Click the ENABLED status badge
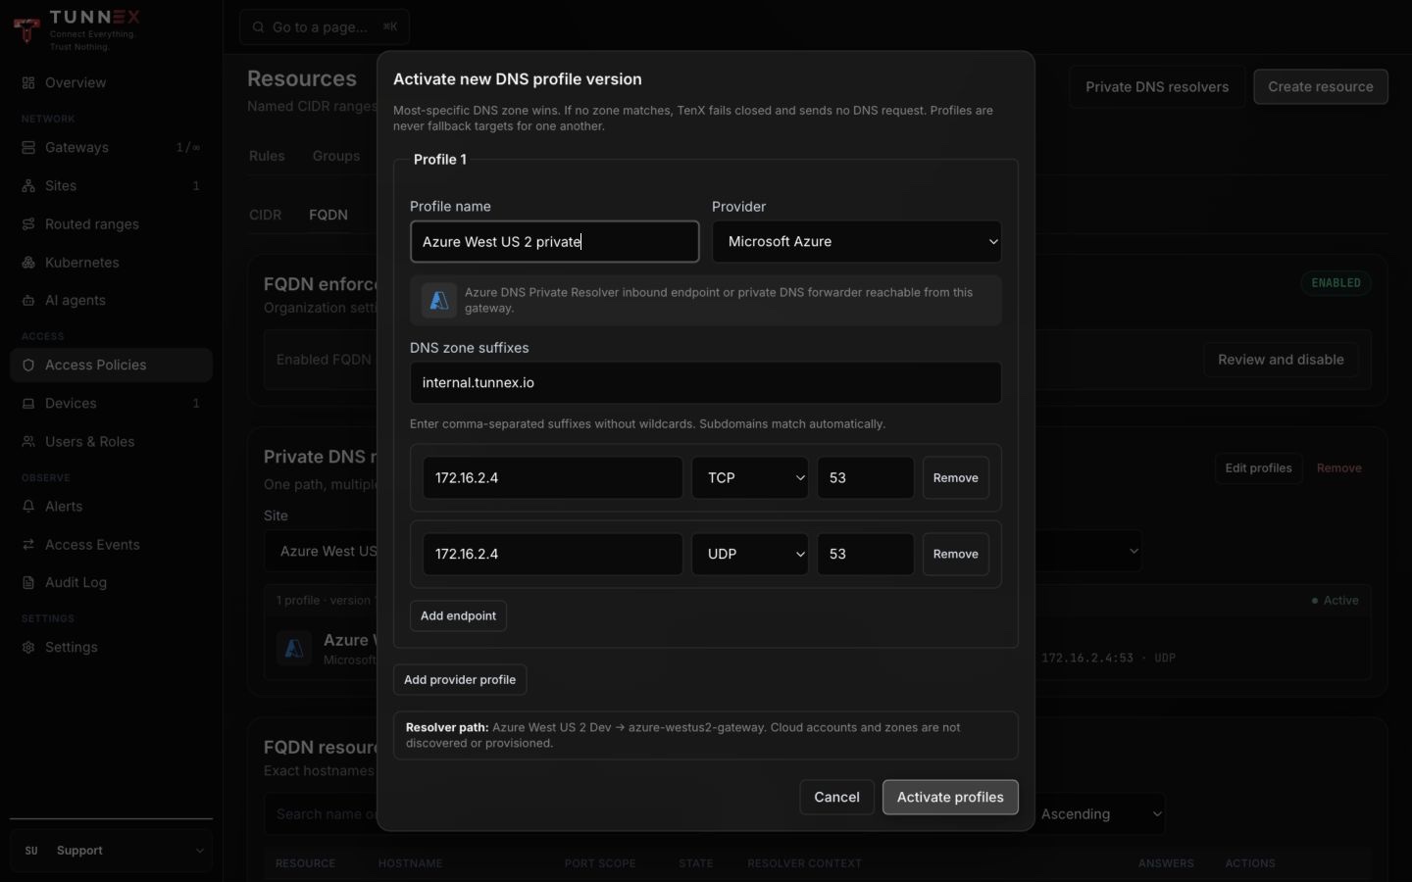 coord(1336,283)
